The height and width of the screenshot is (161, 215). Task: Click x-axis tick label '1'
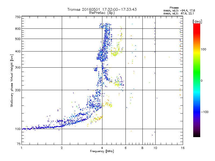click(21, 148)
